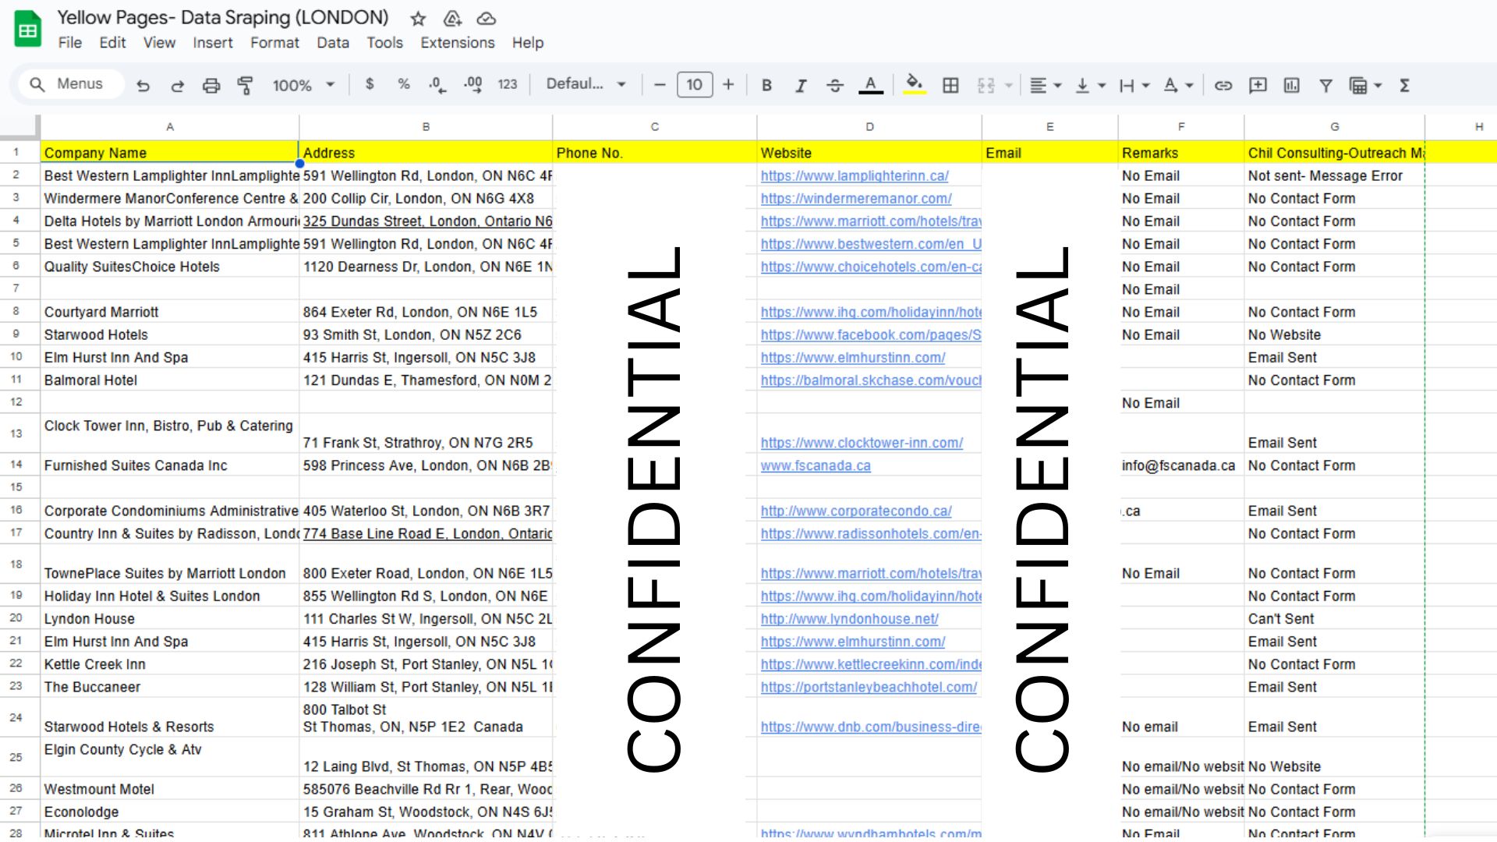This screenshot has width=1497, height=842.
Task: Click the Borders icon in toolbar
Action: pos(950,85)
